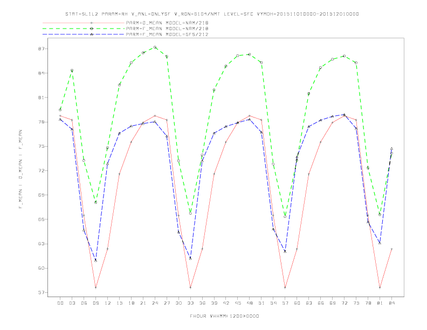The image size is (427, 330).
Task: Click green NAM forecast marker at hour 03
Action: point(72,71)
